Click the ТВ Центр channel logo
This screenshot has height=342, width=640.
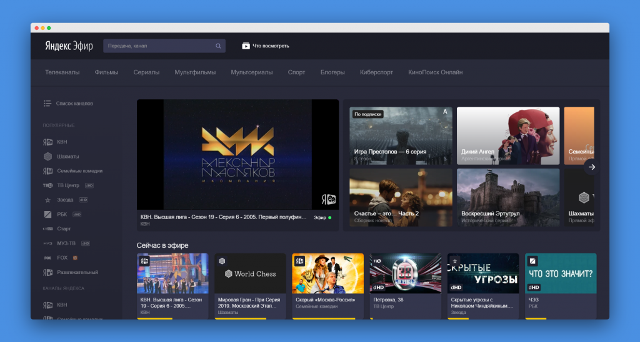47,185
